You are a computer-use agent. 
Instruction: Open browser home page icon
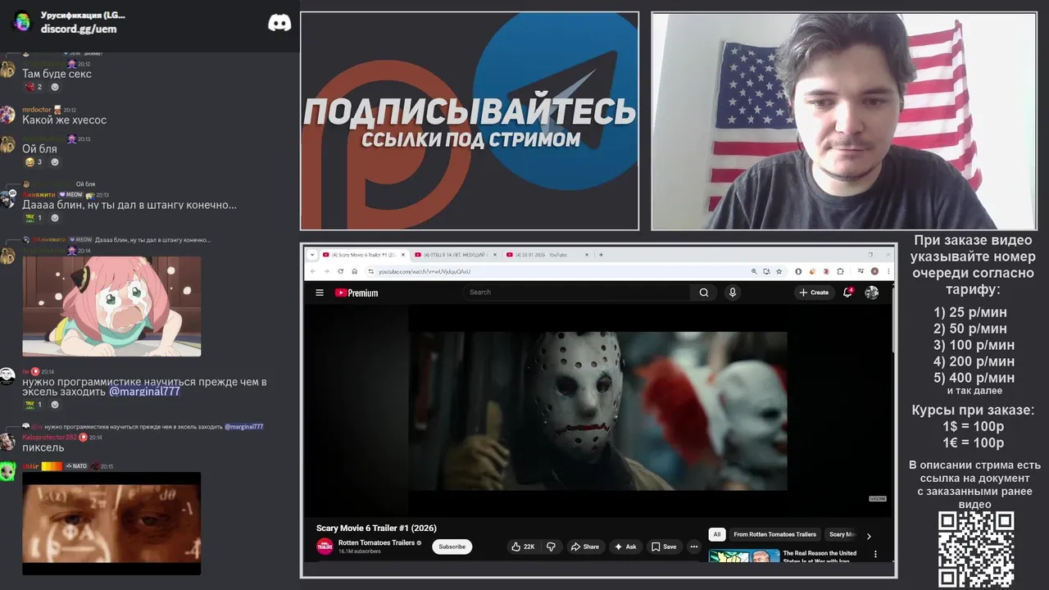355,271
